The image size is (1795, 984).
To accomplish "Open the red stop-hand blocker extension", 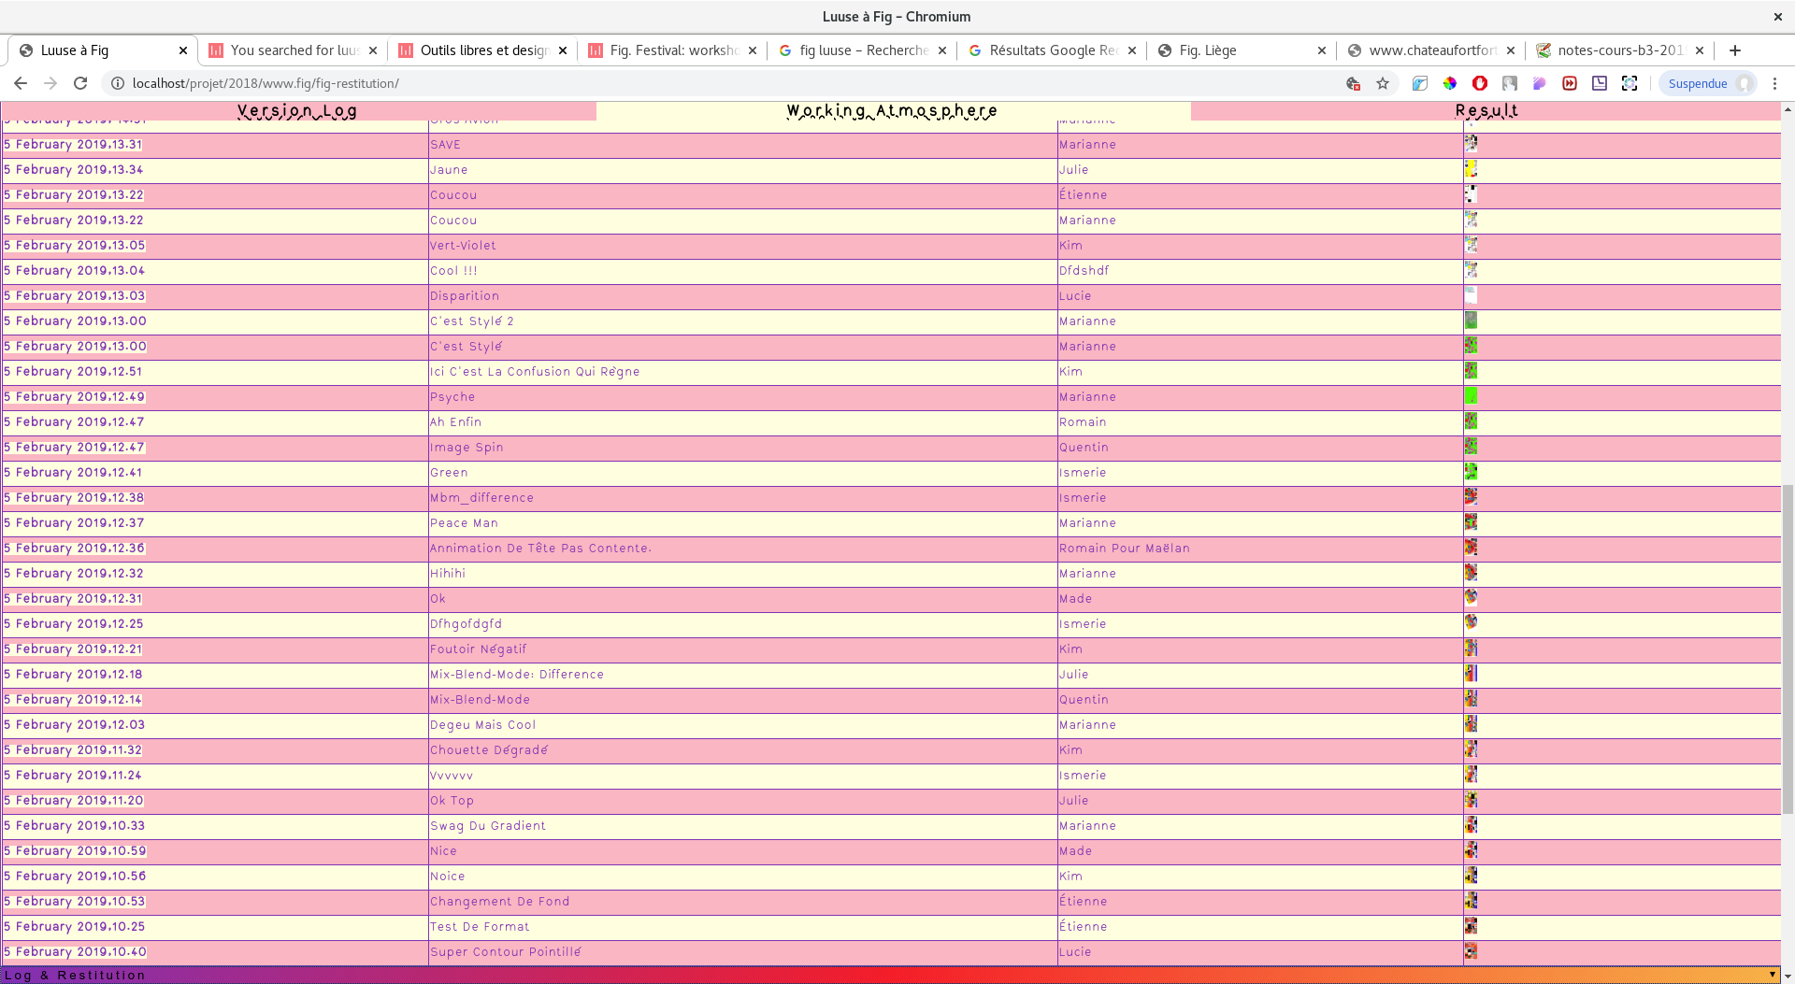I will [x=1479, y=84].
